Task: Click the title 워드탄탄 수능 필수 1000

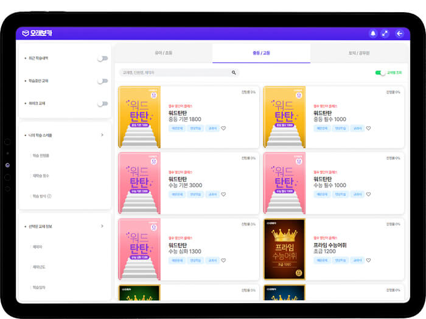Action: pos(330,182)
